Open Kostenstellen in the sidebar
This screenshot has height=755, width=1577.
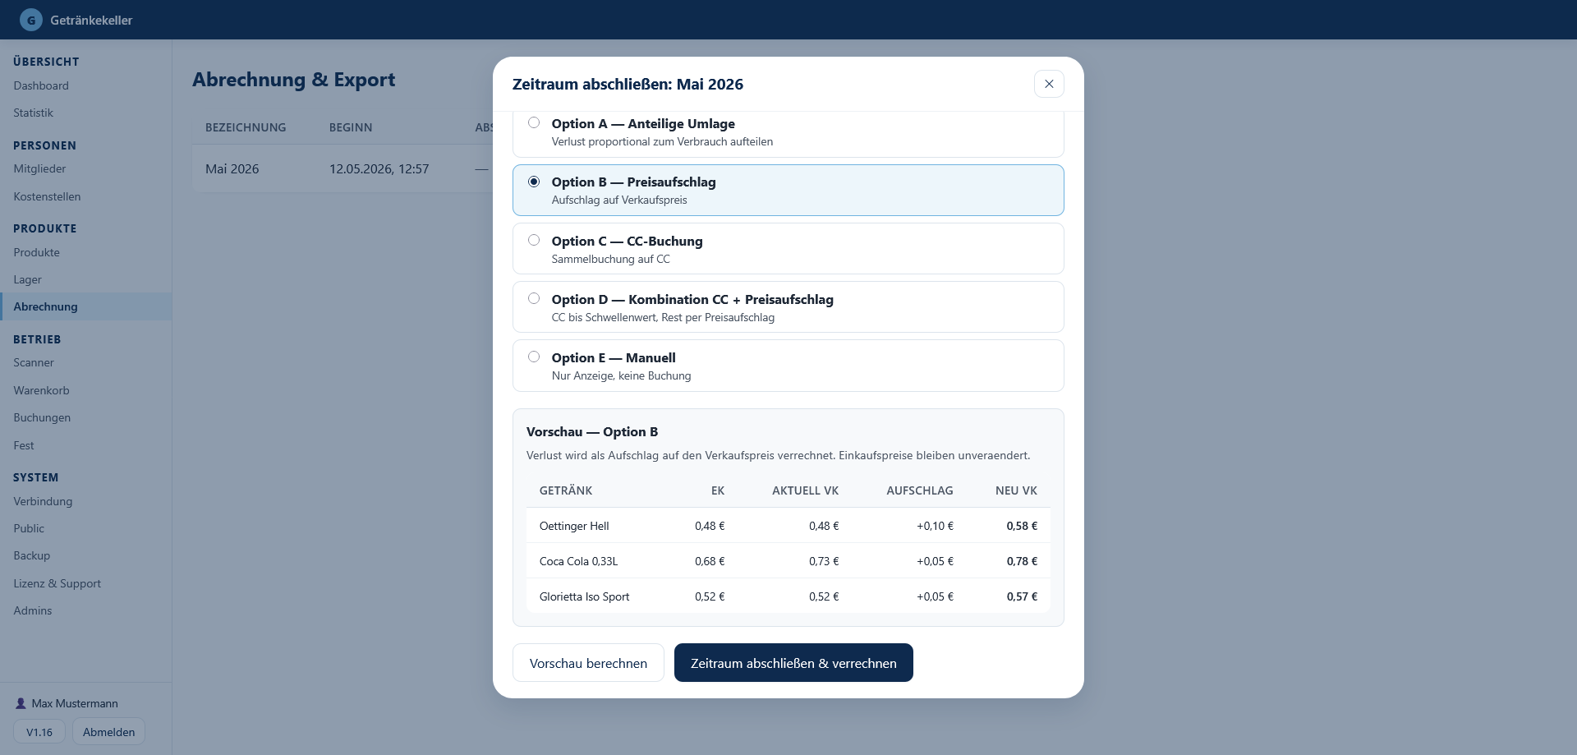point(47,196)
